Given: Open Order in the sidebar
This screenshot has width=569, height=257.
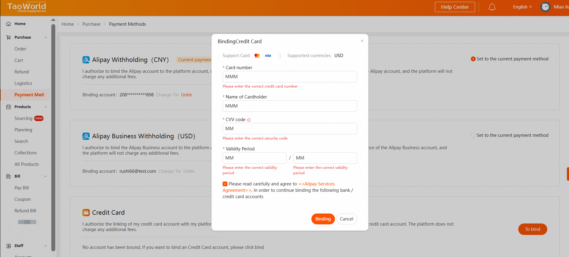Looking at the screenshot, I should (x=20, y=49).
